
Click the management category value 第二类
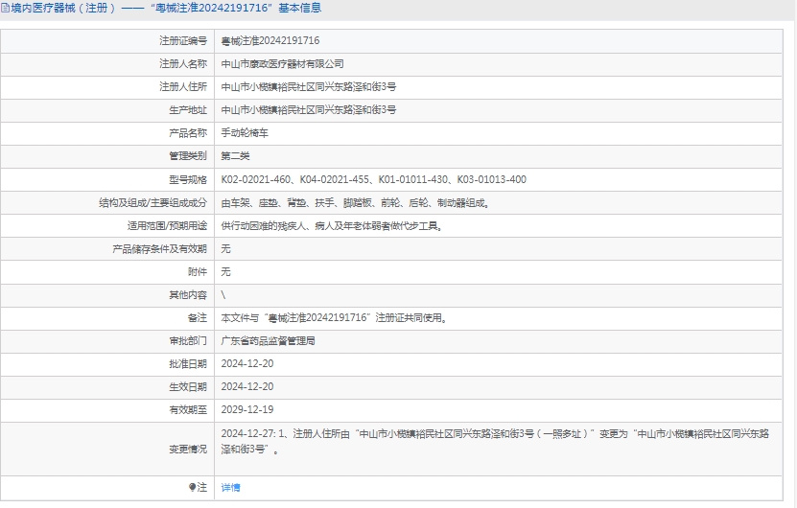point(235,156)
